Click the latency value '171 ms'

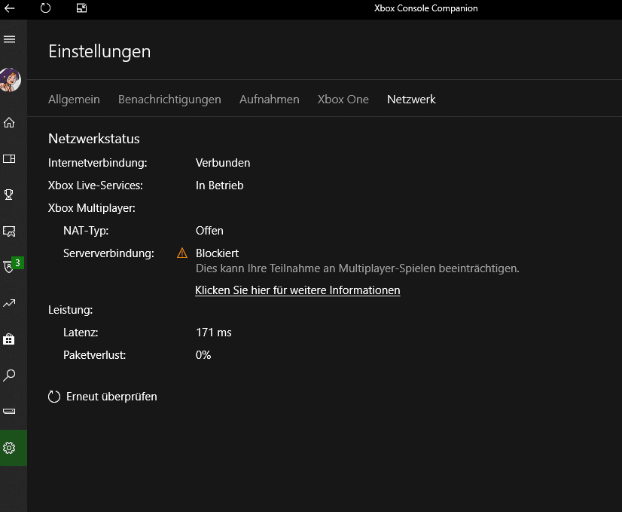click(213, 333)
